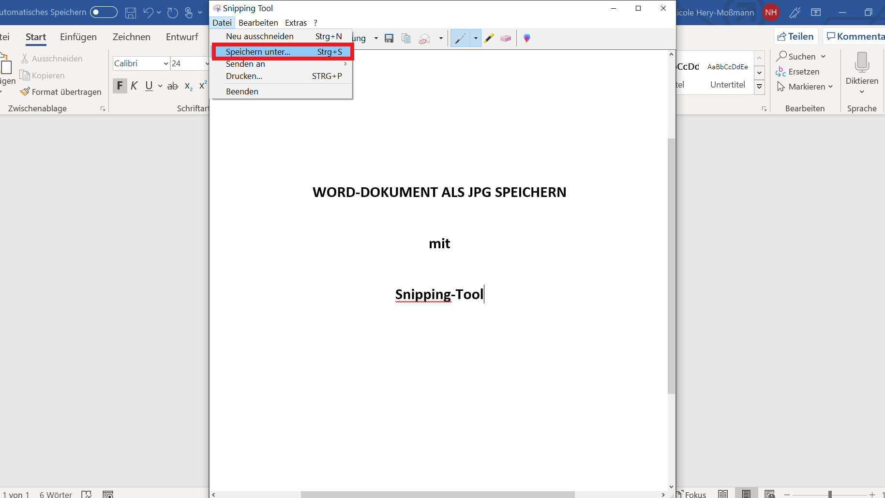Image resolution: width=885 pixels, height=498 pixels.
Task: Click the Teilen button
Action: click(x=796, y=36)
